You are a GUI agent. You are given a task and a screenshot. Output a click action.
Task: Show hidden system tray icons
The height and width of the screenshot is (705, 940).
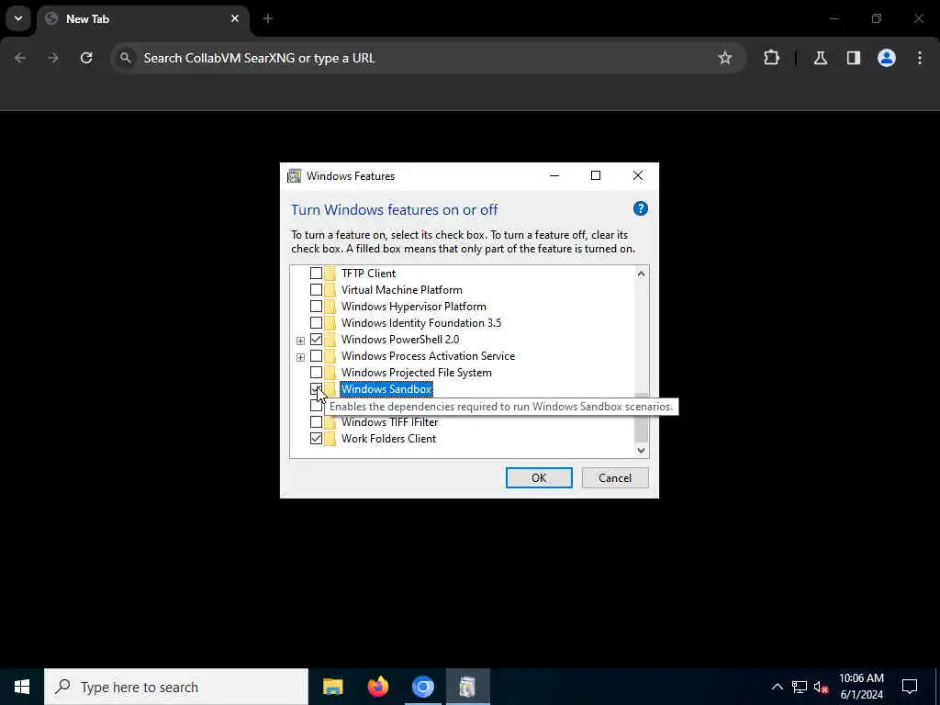click(x=777, y=687)
